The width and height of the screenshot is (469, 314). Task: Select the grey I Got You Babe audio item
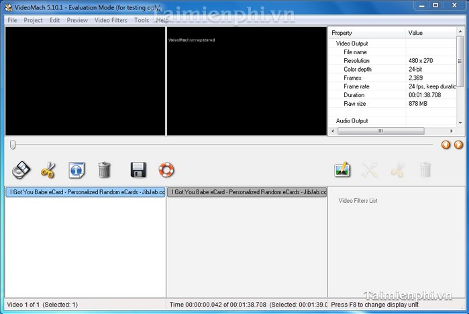246,192
